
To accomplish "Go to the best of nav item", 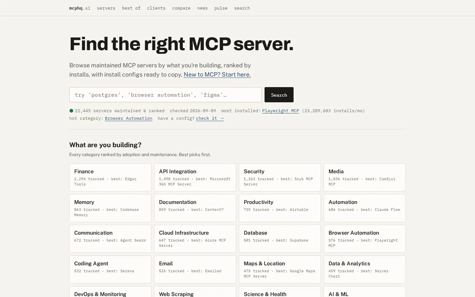I will coord(131,8).
